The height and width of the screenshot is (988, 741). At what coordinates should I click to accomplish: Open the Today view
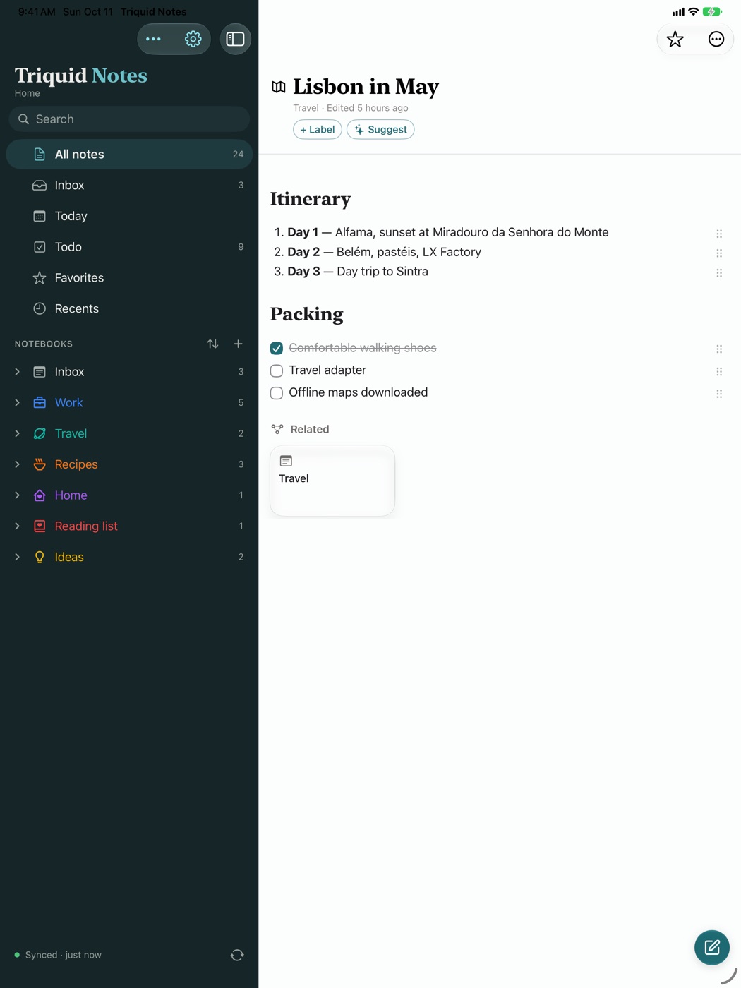click(129, 216)
